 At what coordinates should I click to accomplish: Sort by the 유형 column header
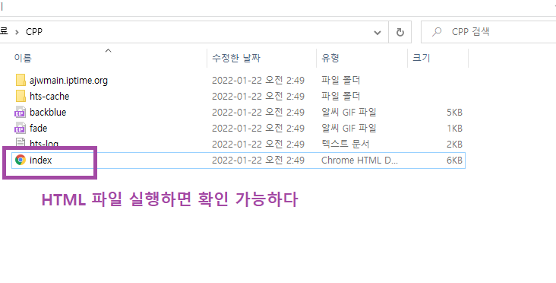tap(330, 58)
